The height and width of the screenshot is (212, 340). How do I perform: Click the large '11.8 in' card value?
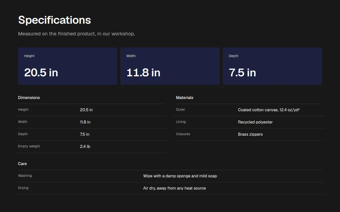pyautogui.click(x=143, y=73)
